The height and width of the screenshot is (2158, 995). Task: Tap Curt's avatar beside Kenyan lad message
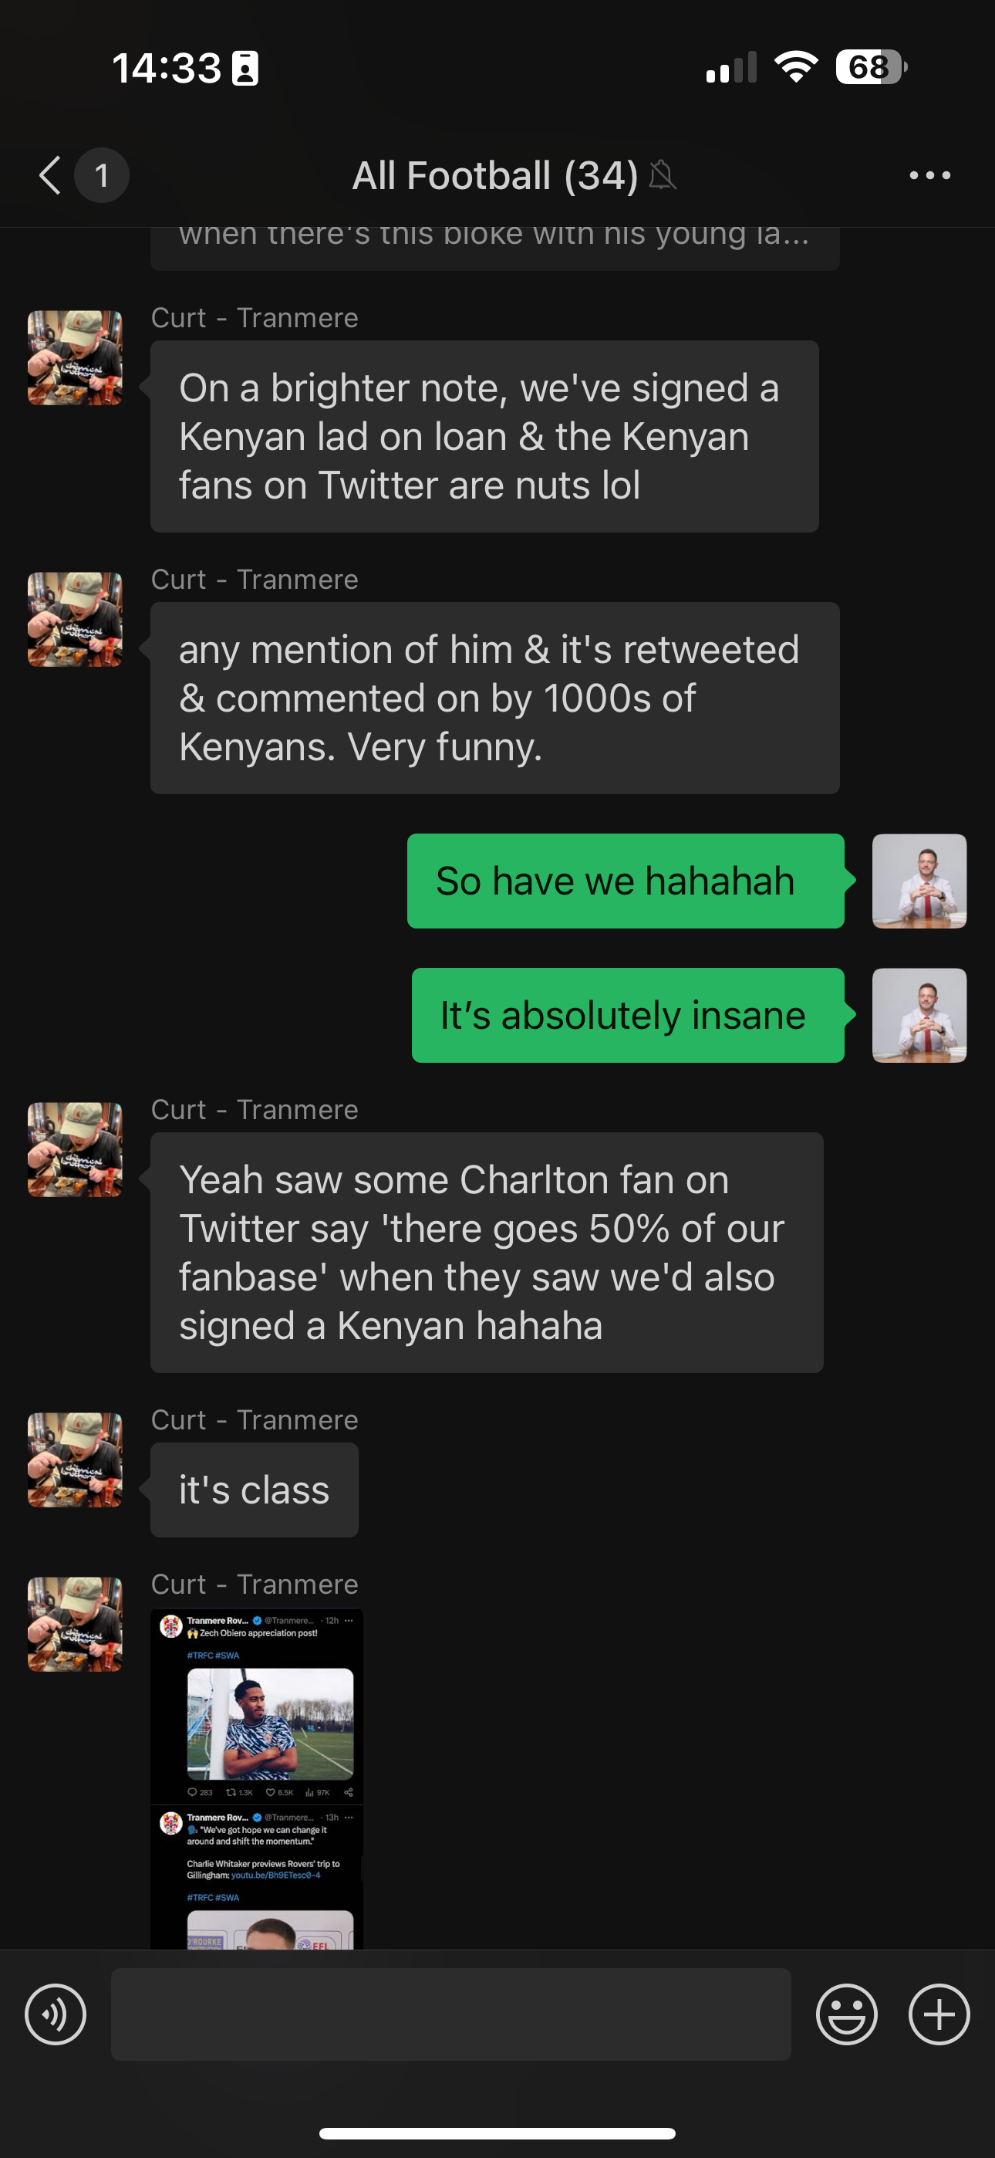pos(75,357)
